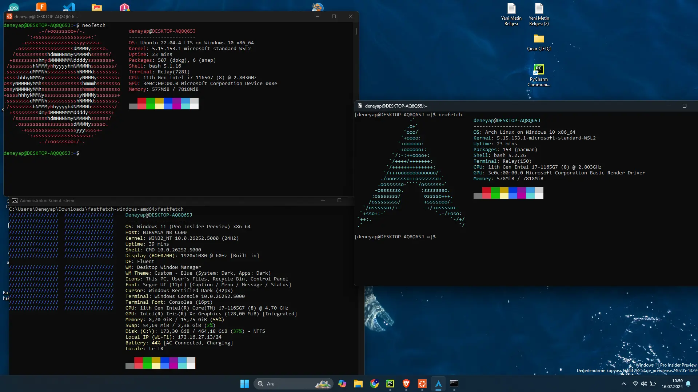The image size is (698, 392).
Task: Click the "OS: Arch Linux on Windows 10" line
Action: pyautogui.click(x=525, y=132)
